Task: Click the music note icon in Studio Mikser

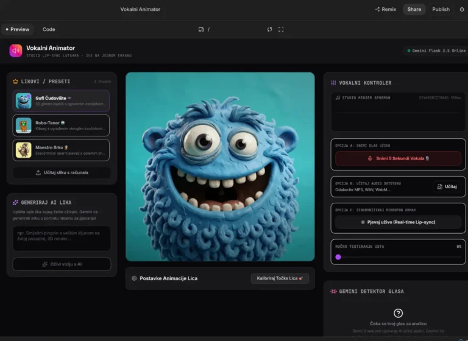Action: pyautogui.click(x=338, y=98)
